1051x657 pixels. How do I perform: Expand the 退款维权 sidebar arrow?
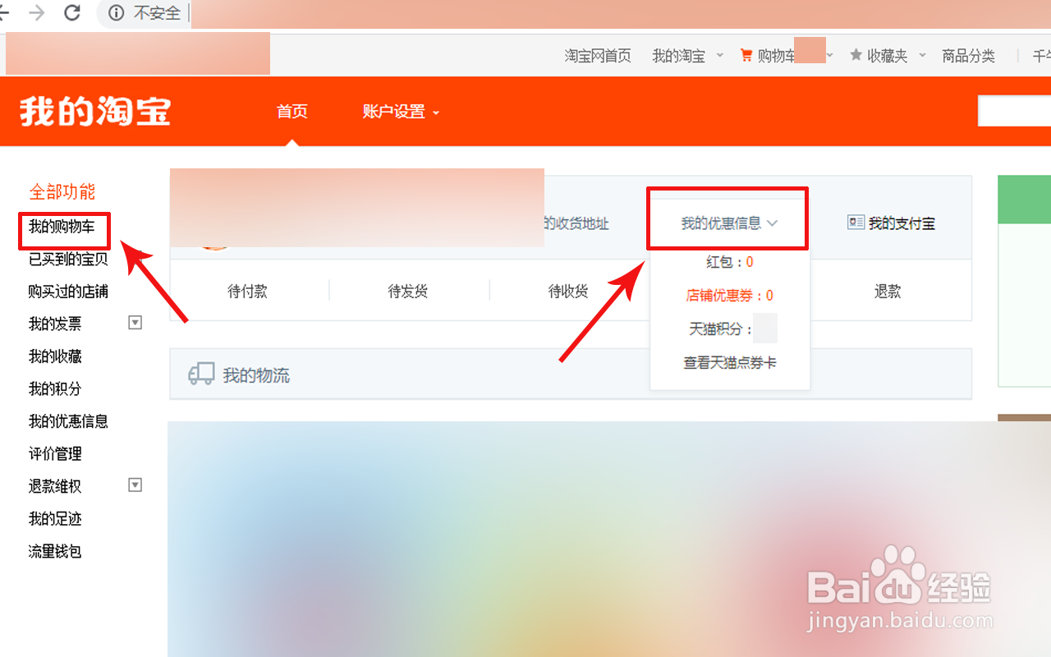135,485
